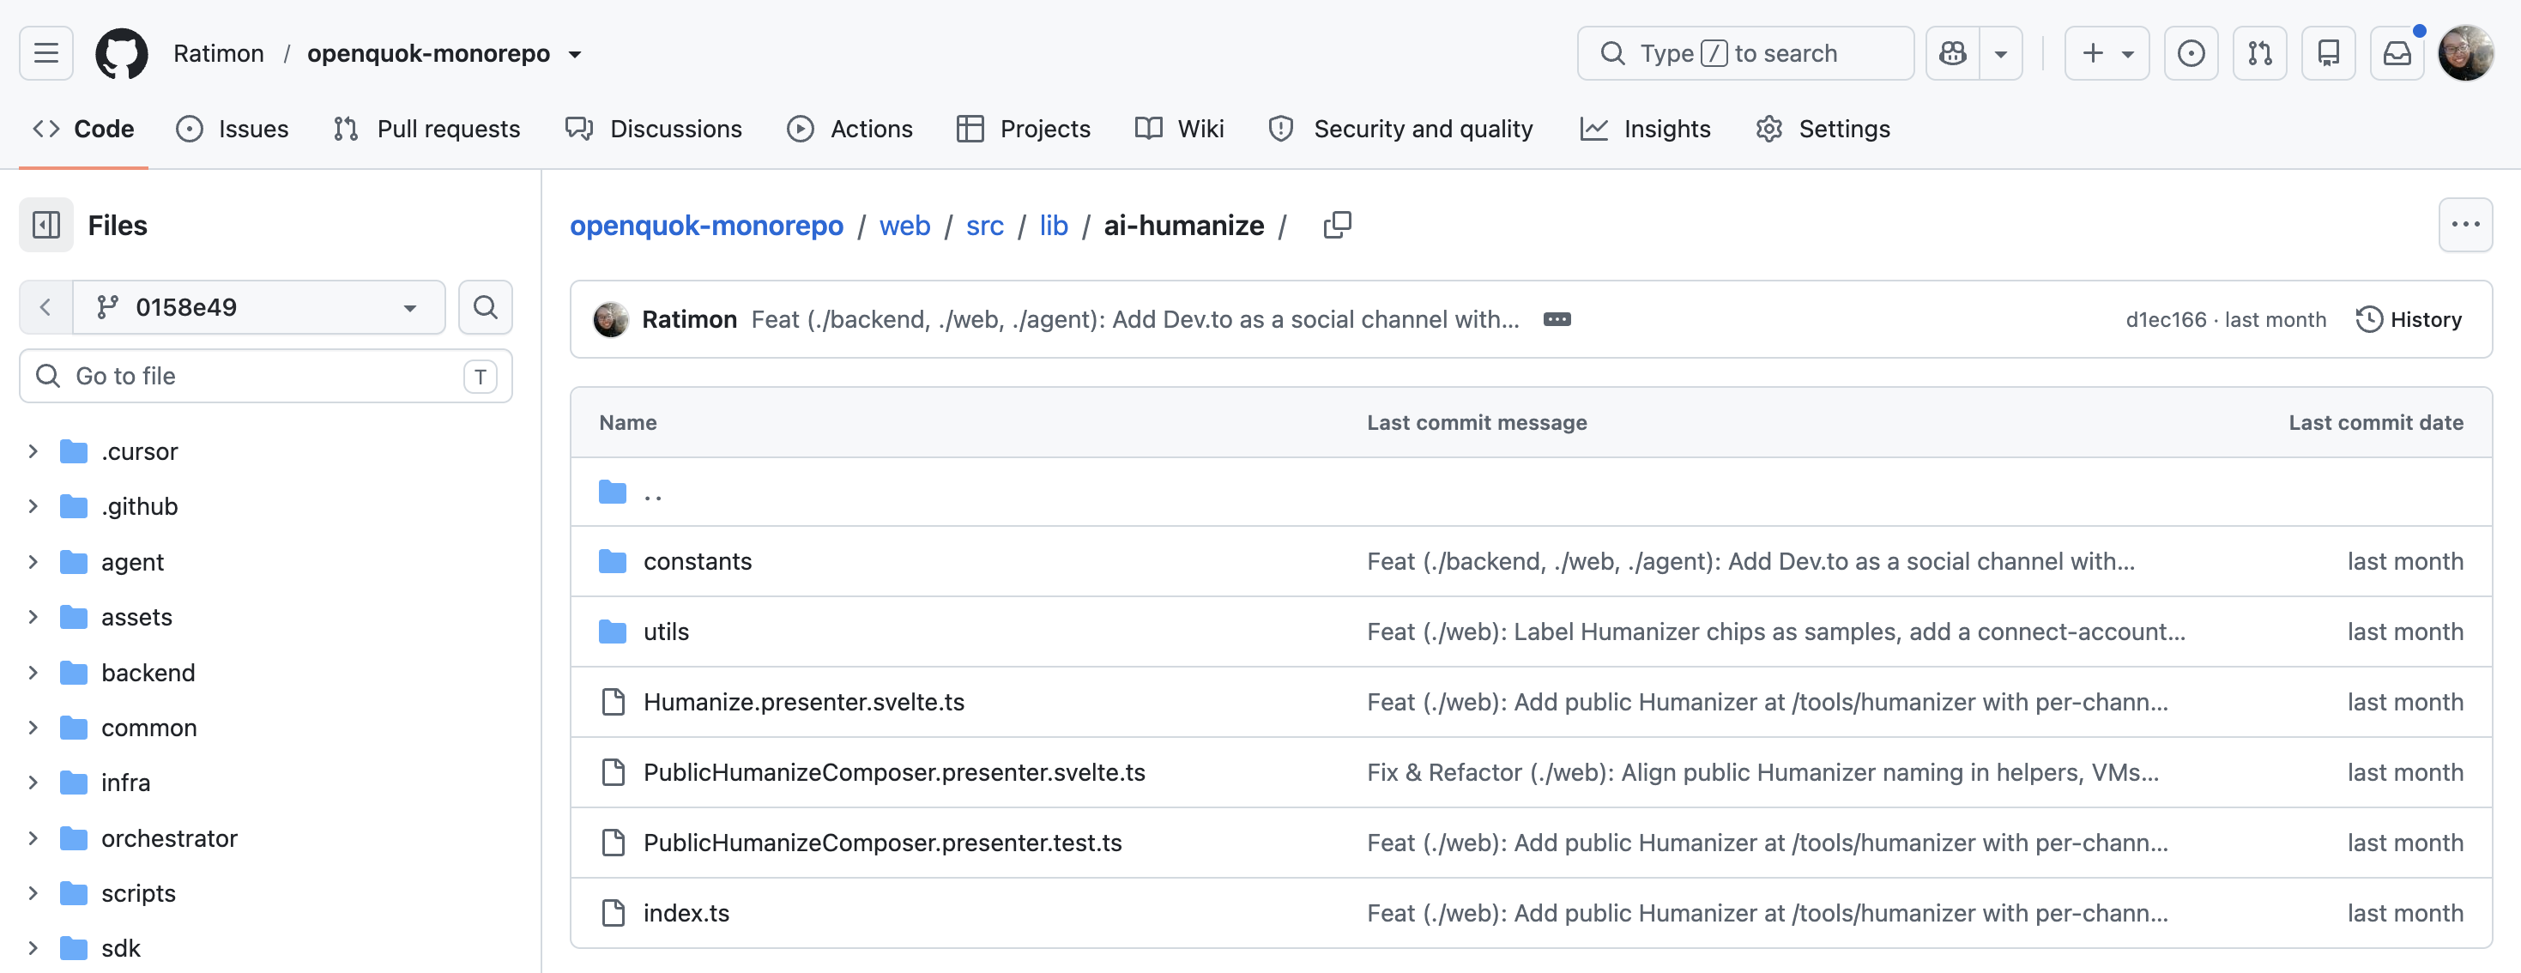Image resolution: width=2521 pixels, height=973 pixels.
Task: Go to GitHub homepage via Octocat logo
Action: tap(121, 53)
